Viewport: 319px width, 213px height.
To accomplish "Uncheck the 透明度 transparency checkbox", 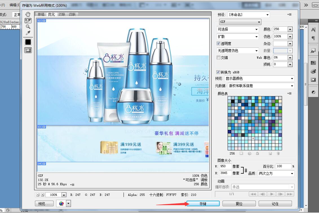I will [x=218, y=44].
